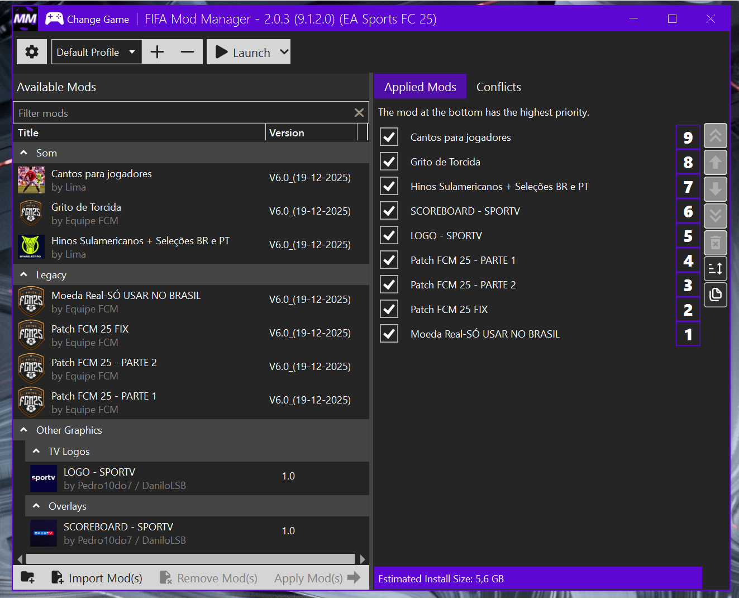Click the plus icon to add profile

(158, 52)
